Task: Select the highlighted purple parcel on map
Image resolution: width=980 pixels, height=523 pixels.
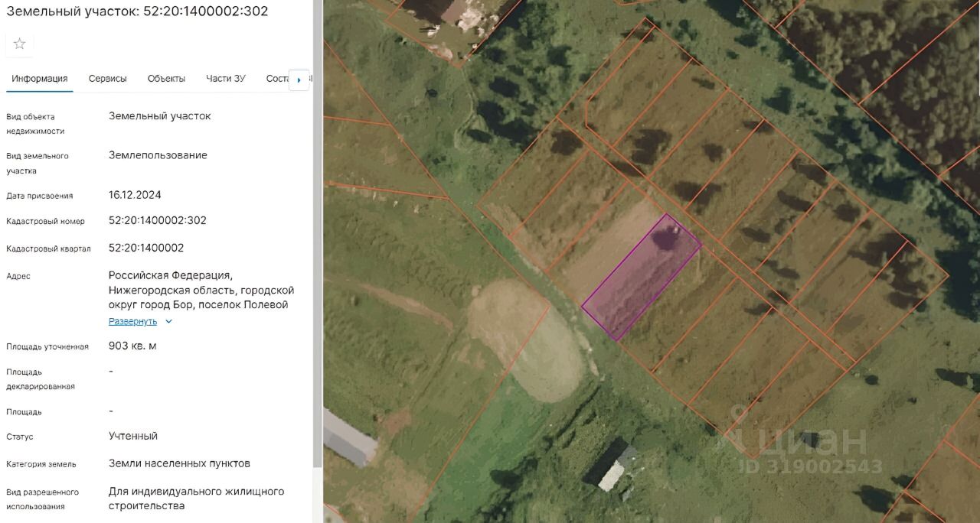Action: [642, 277]
